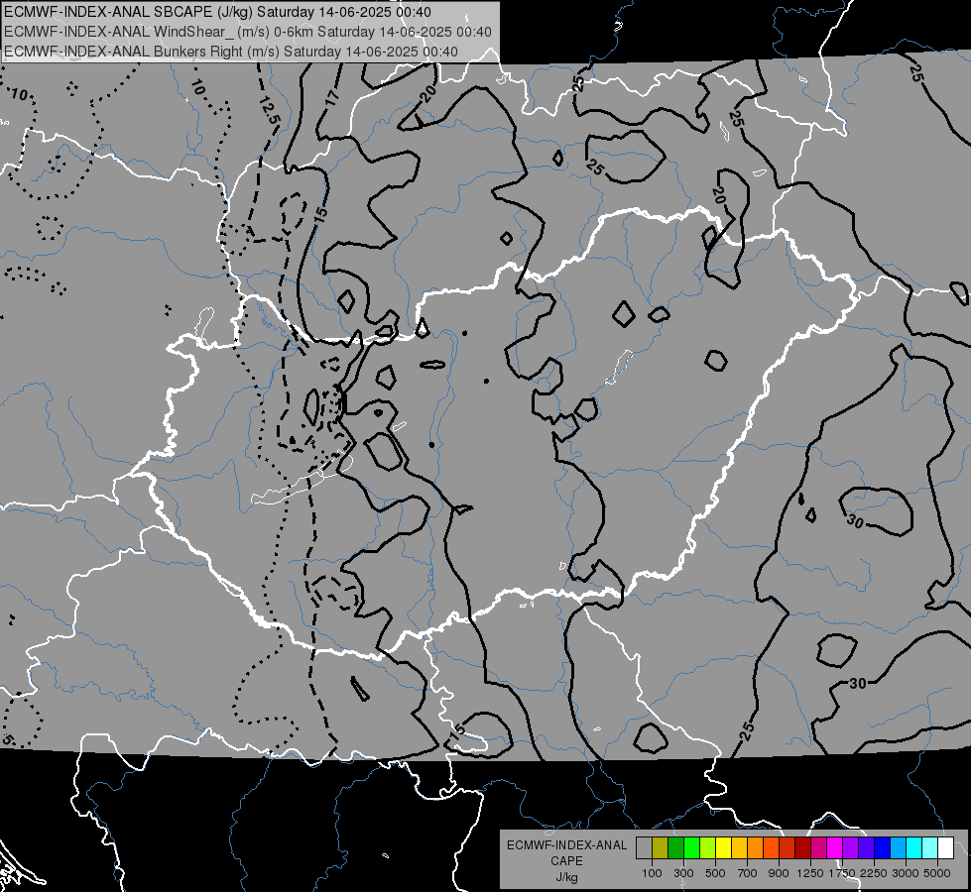
Task: Select the orange swatch right of 700
Action: [756, 847]
